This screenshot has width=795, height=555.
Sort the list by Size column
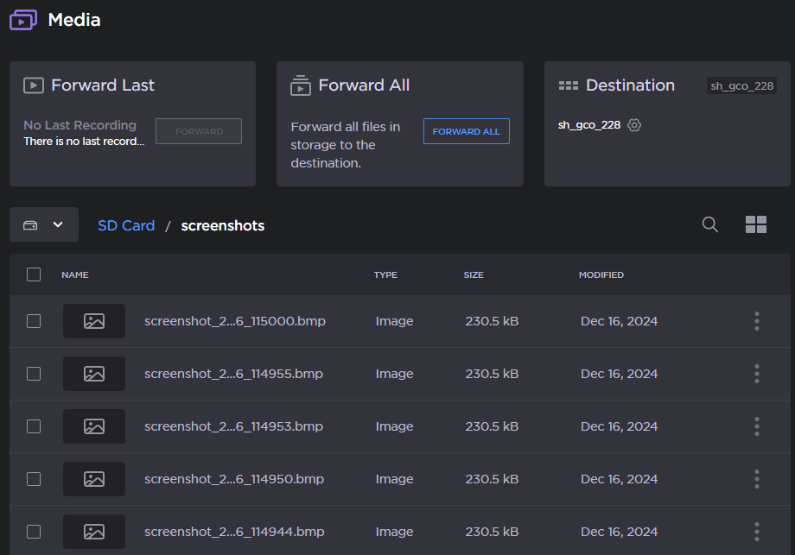click(x=474, y=275)
